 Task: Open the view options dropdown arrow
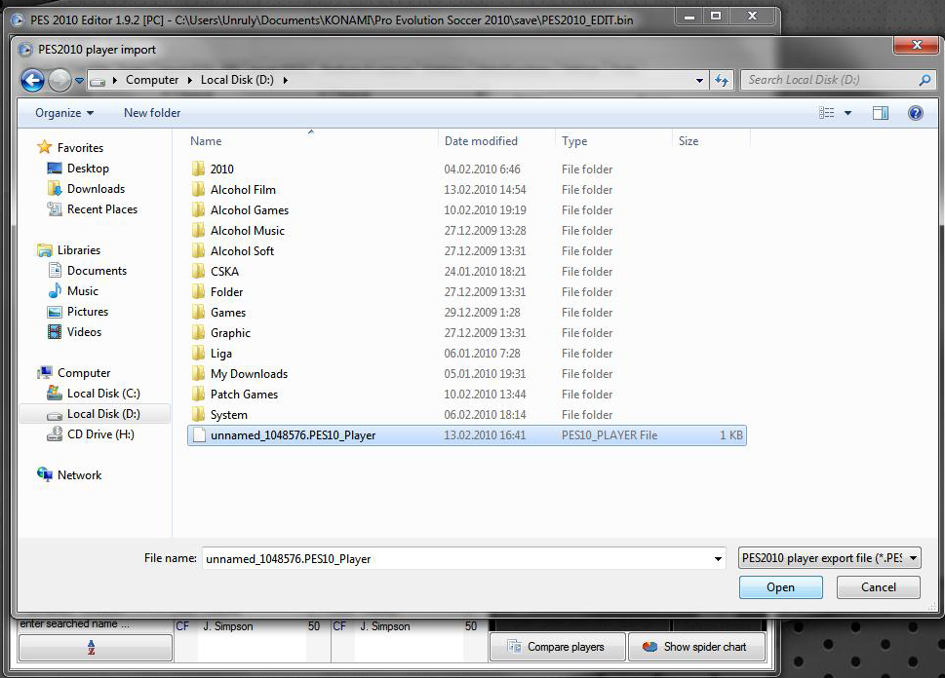(x=847, y=113)
